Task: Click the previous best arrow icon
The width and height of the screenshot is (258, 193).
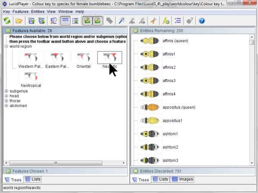Action: click(x=132, y=21)
